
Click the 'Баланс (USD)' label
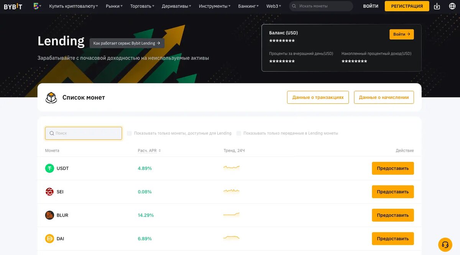click(x=284, y=33)
